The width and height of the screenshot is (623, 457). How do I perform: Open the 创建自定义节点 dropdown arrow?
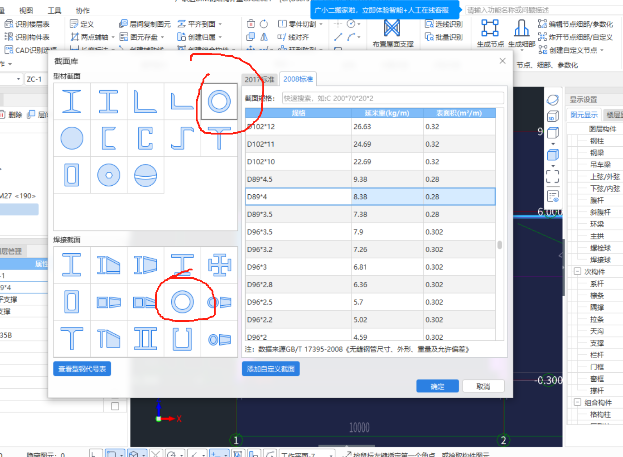tap(602, 50)
